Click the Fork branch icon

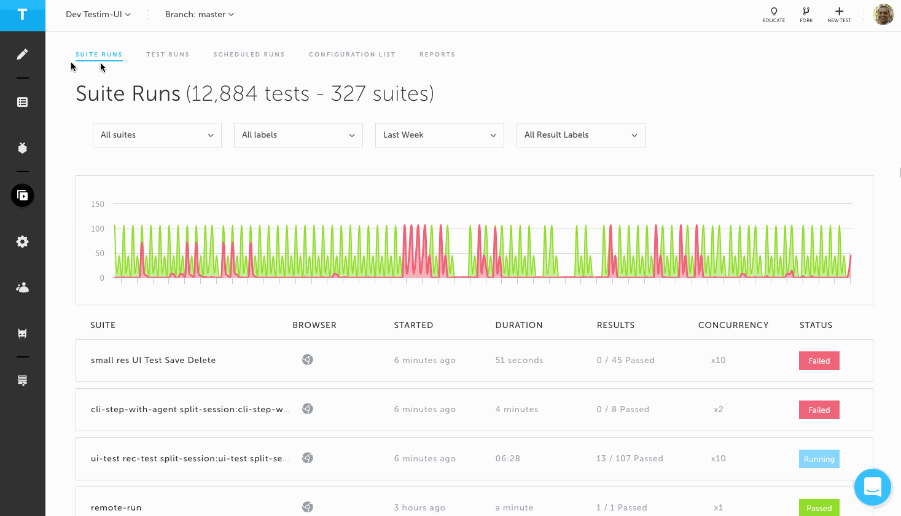coord(806,15)
